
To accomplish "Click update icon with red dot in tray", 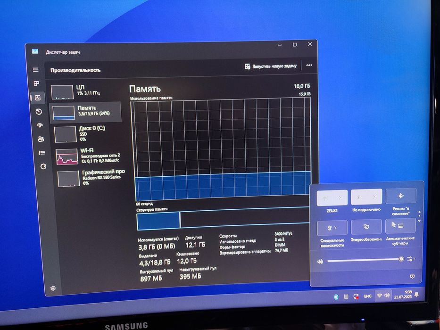I will [356, 297].
